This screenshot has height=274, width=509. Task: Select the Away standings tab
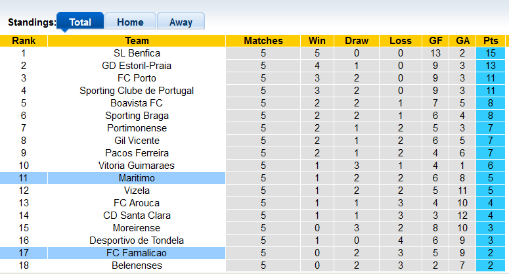point(181,22)
